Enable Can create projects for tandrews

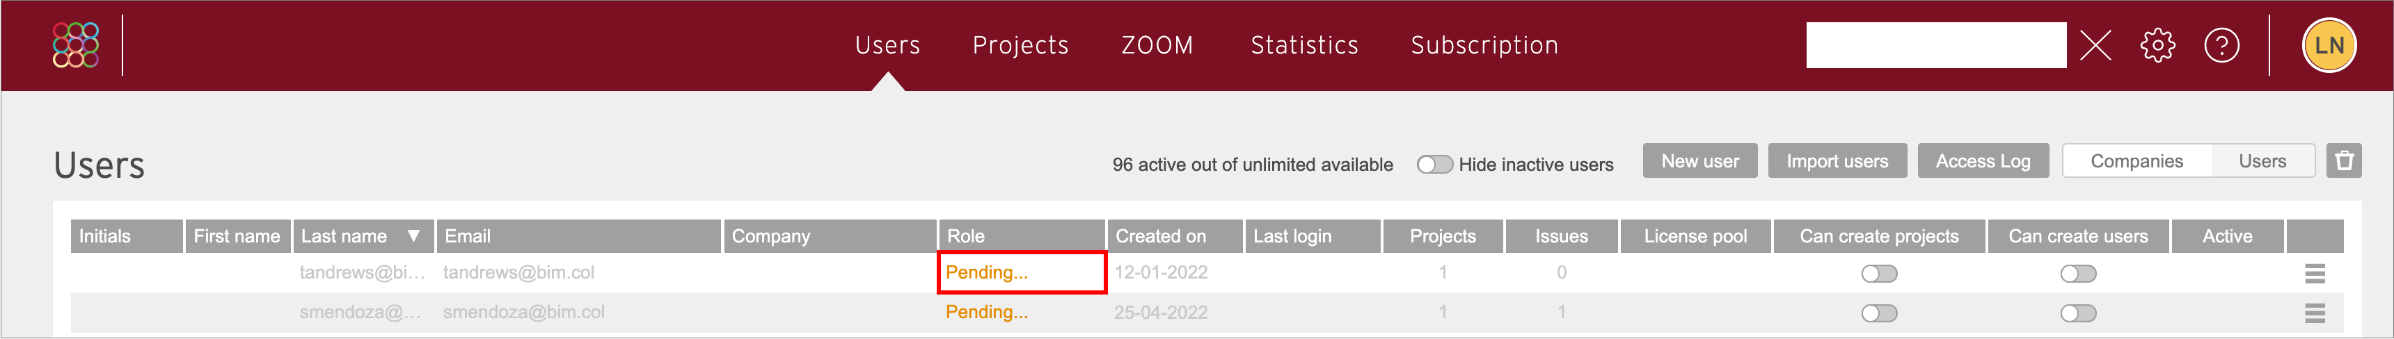(x=1878, y=274)
